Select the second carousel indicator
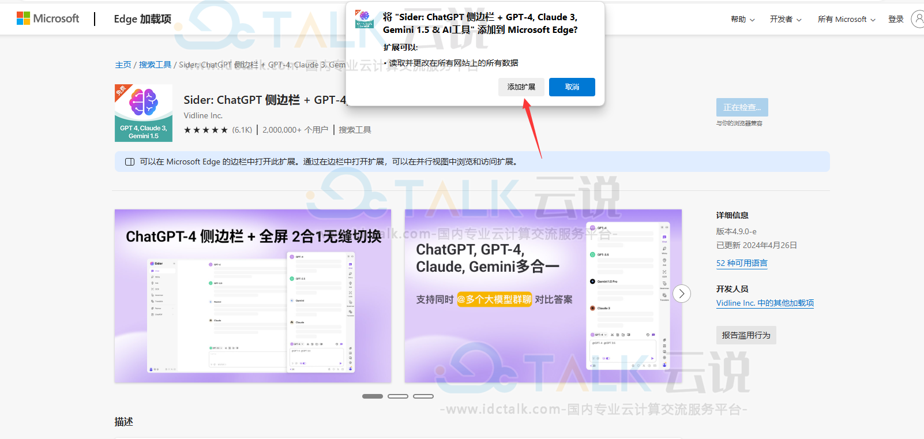This screenshot has width=924, height=439. pyautogui.click(x=398, y=396)
